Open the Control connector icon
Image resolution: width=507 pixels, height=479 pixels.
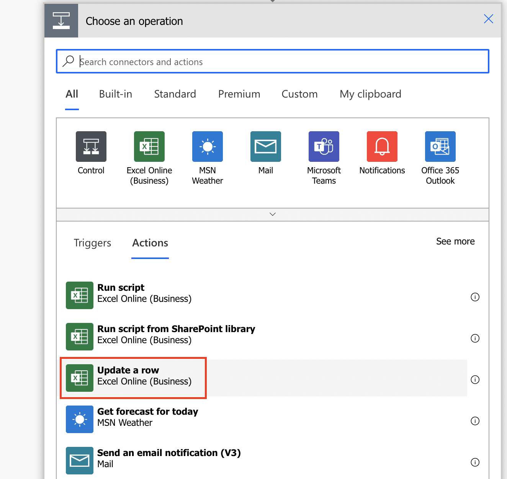click(91, 147)
